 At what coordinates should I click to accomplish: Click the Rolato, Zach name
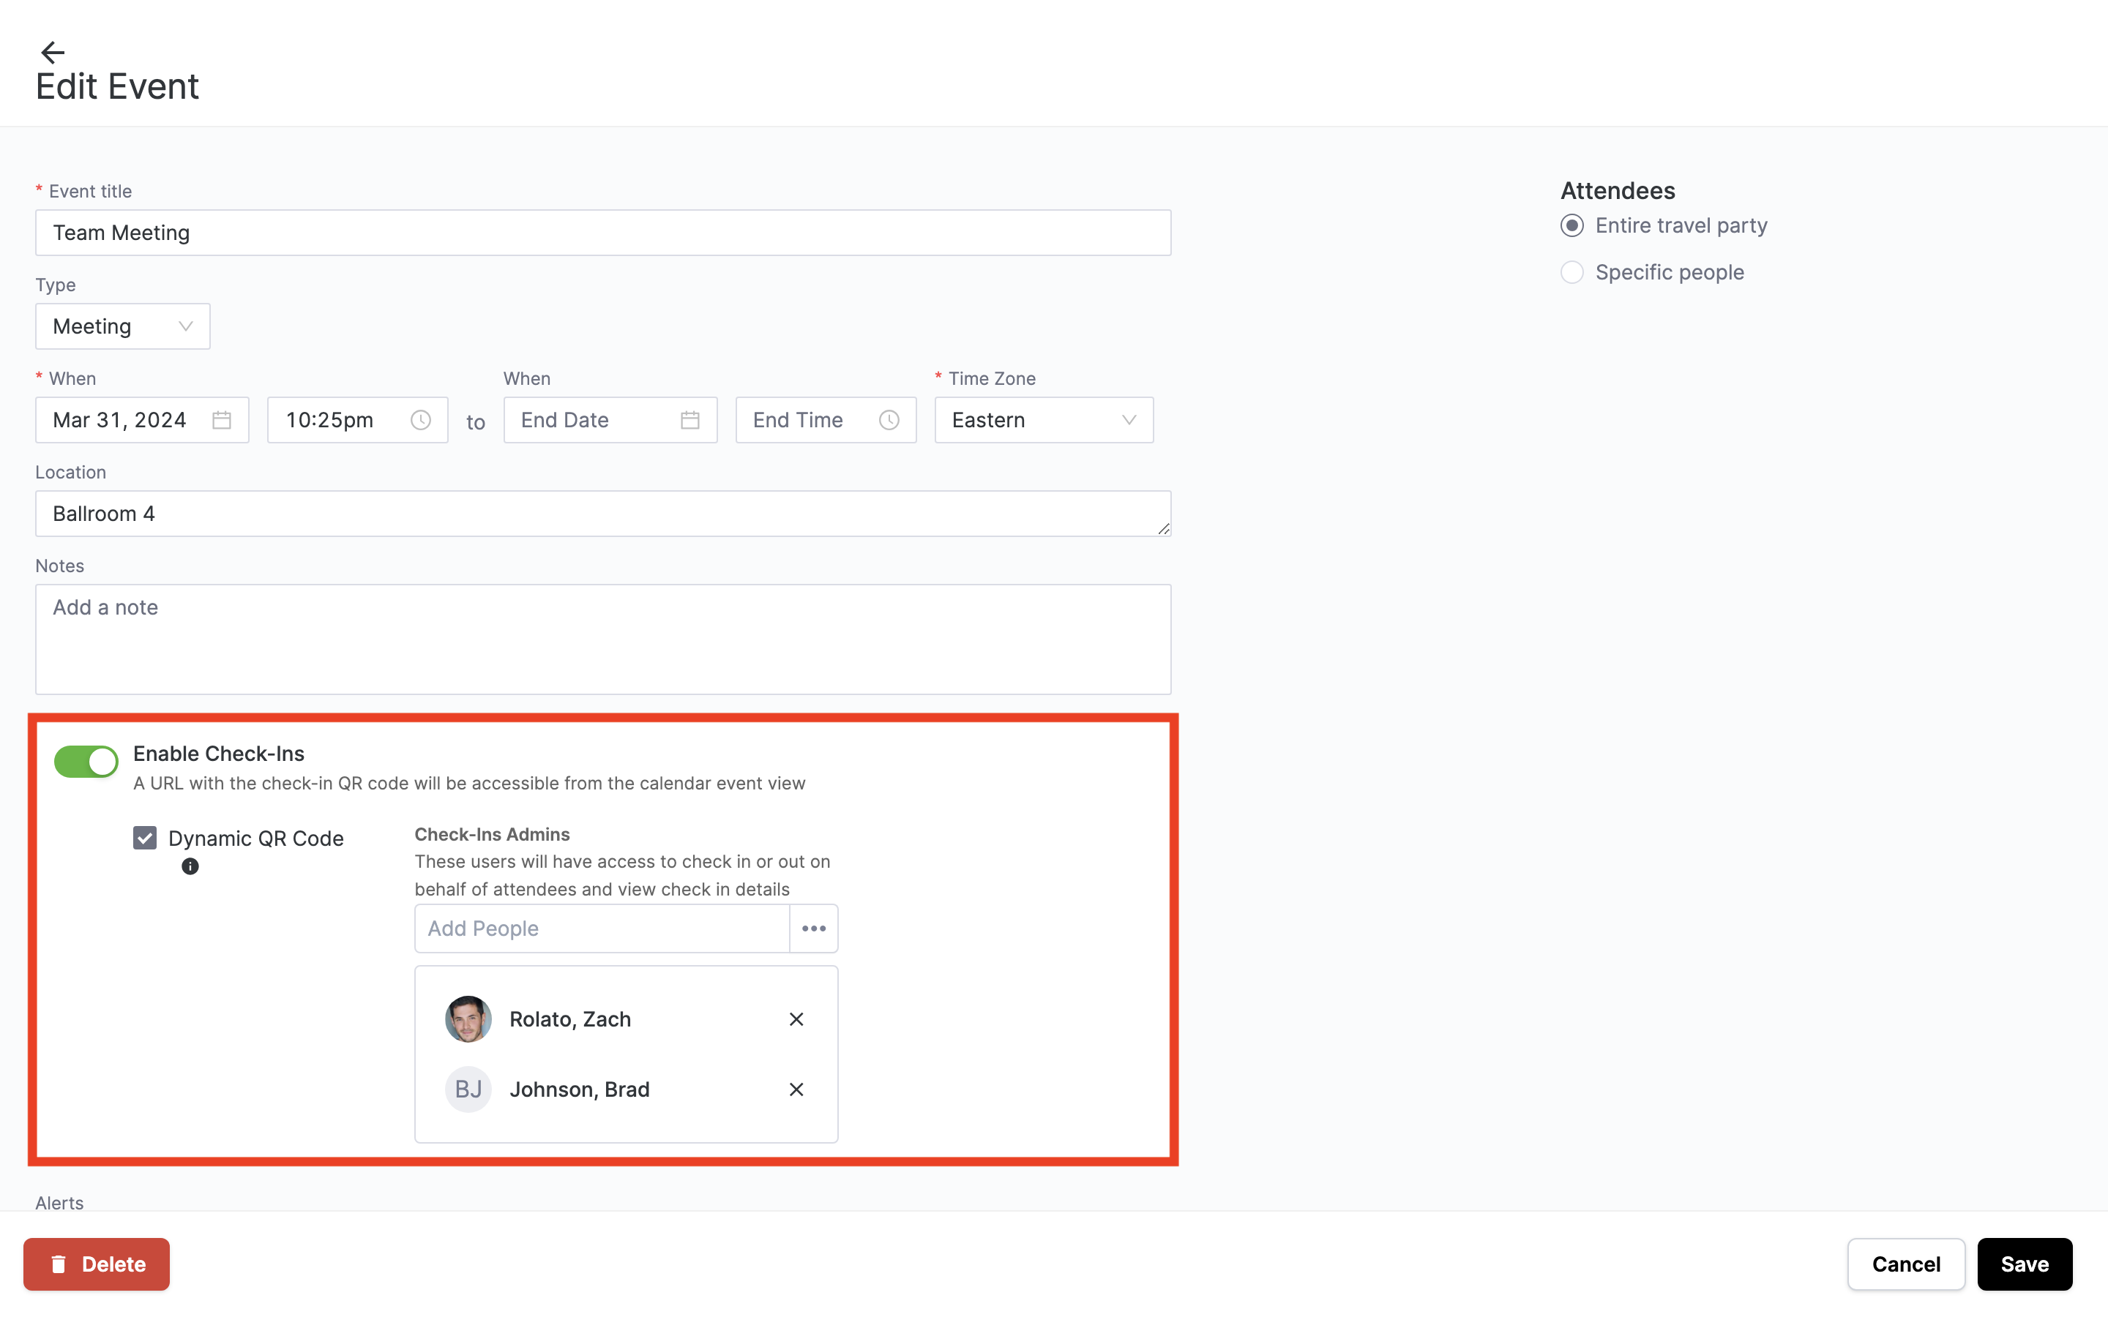(571, 1019)
